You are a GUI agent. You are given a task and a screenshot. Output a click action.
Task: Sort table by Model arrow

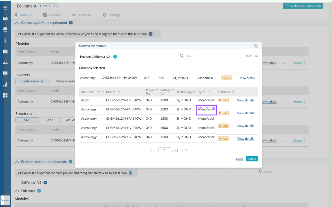(119, 92)
